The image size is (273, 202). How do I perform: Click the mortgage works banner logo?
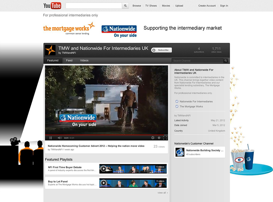pos(69,29)
